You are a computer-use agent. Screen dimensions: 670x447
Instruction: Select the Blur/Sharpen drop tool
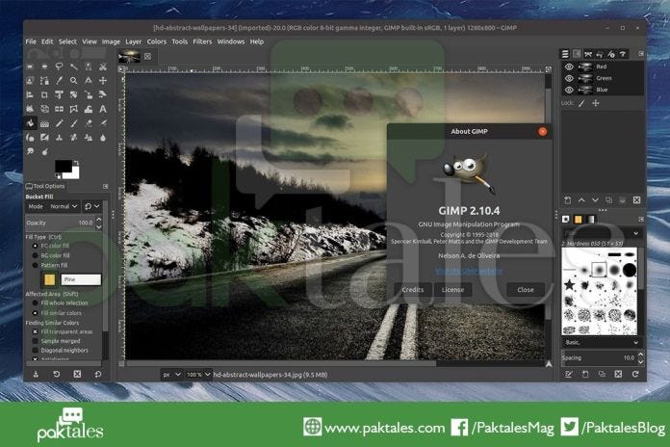[103, 138]
